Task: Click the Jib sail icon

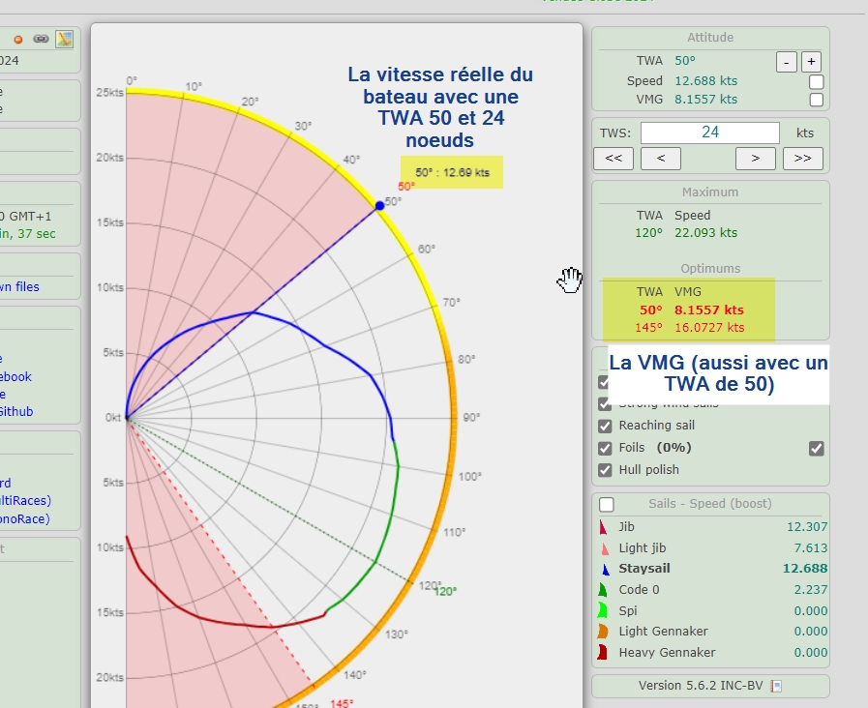Action: point(603,527)
